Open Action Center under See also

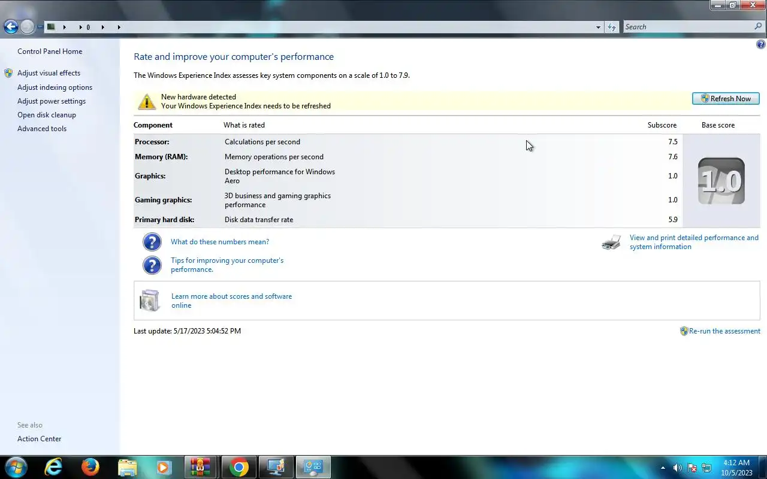(x=39, y=439)
